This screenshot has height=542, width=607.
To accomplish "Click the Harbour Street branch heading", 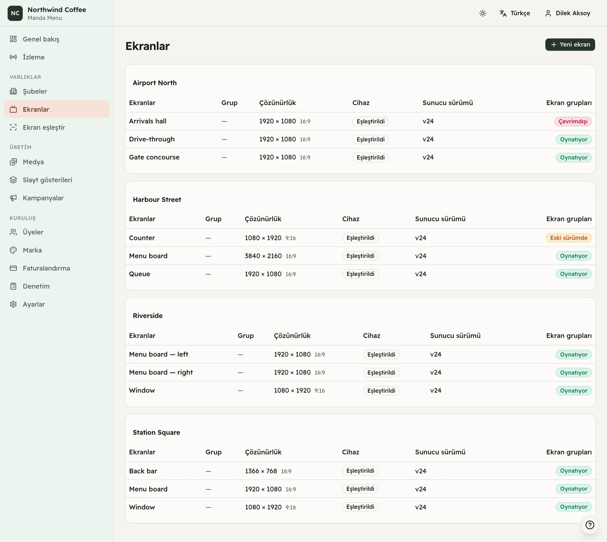I will coord(157,199).
